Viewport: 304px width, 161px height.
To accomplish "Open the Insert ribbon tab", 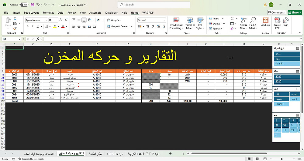I will (x=17, y=12).
